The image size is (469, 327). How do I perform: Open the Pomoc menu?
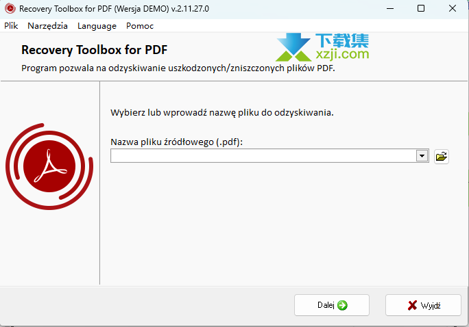[x=140, y=26]
